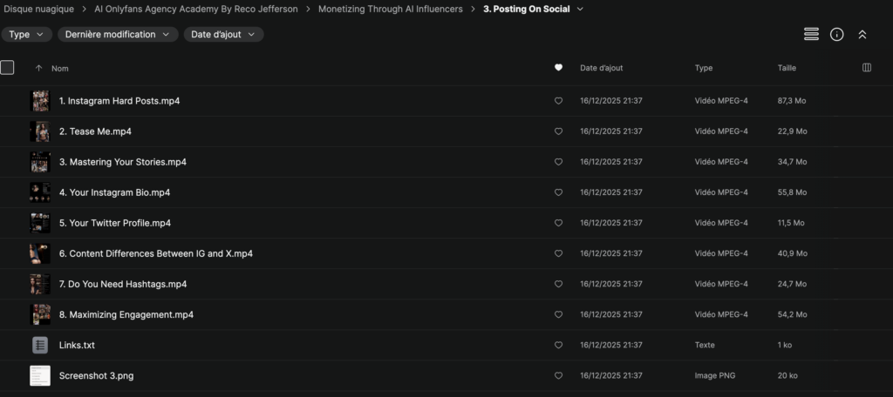Image resolution: width=893 pixels, height=397 pixels.
Task: Expand the Dernière modification filter dropdown
Action: pos(118,35)
